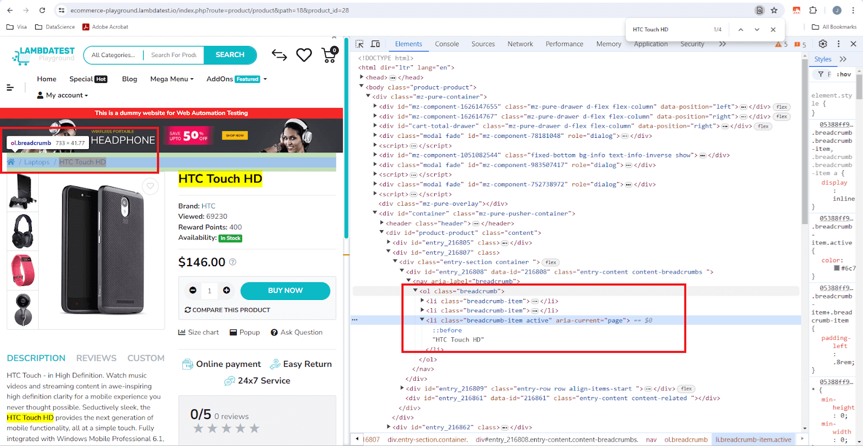Click the inspect element picker icon
Screen dimensions: 863x446
[x=359, y=44]
